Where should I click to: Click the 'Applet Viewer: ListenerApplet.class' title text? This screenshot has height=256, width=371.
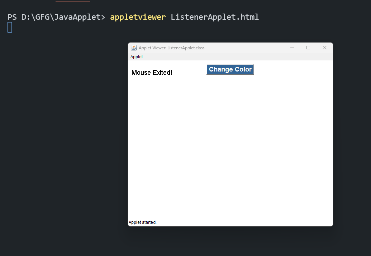172,48
